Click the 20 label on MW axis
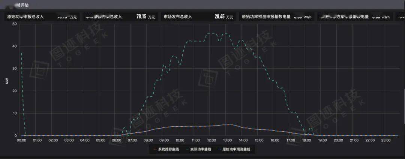 click(15, 91)
